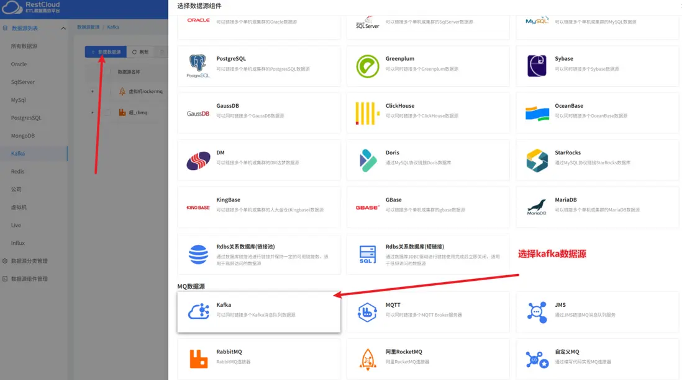The width and height of the screenshot is (682, 380).
Task: Click the Rdbs connection pool database icon
Action: [x=198, y=255]
